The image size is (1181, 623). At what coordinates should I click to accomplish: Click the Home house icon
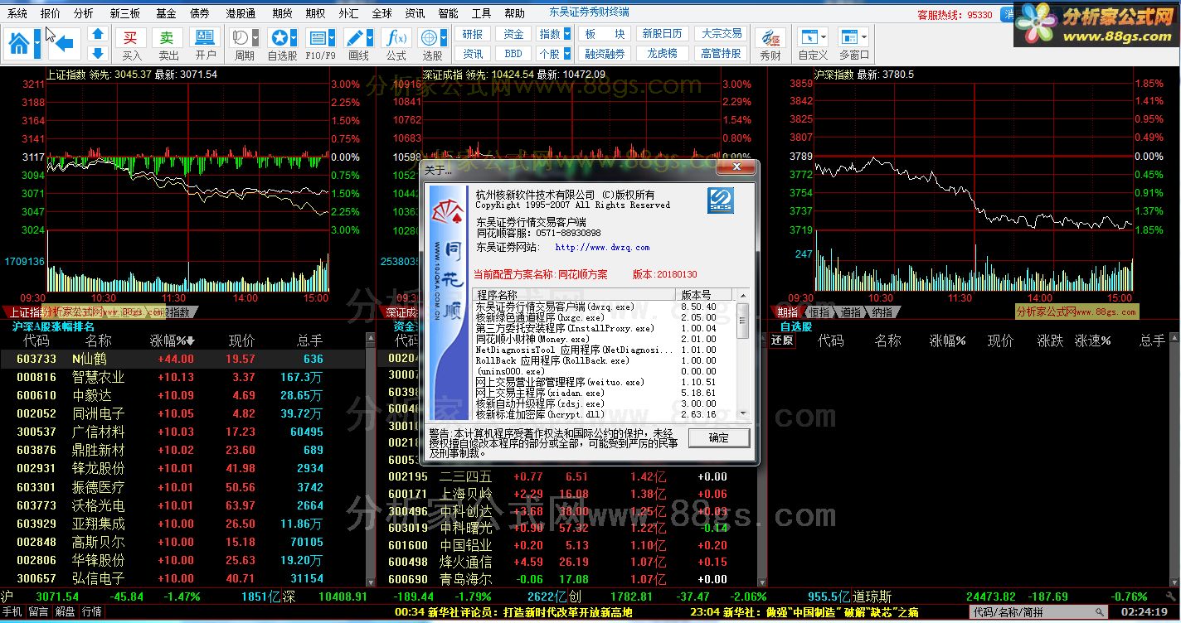pos(20,43)
